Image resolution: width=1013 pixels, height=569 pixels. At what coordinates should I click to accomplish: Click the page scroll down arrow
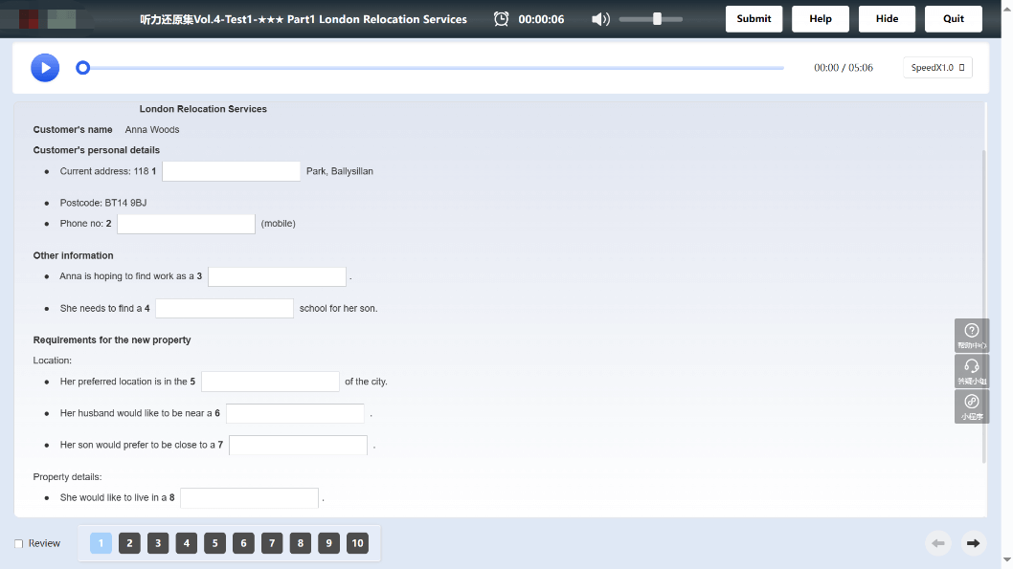1007,559
